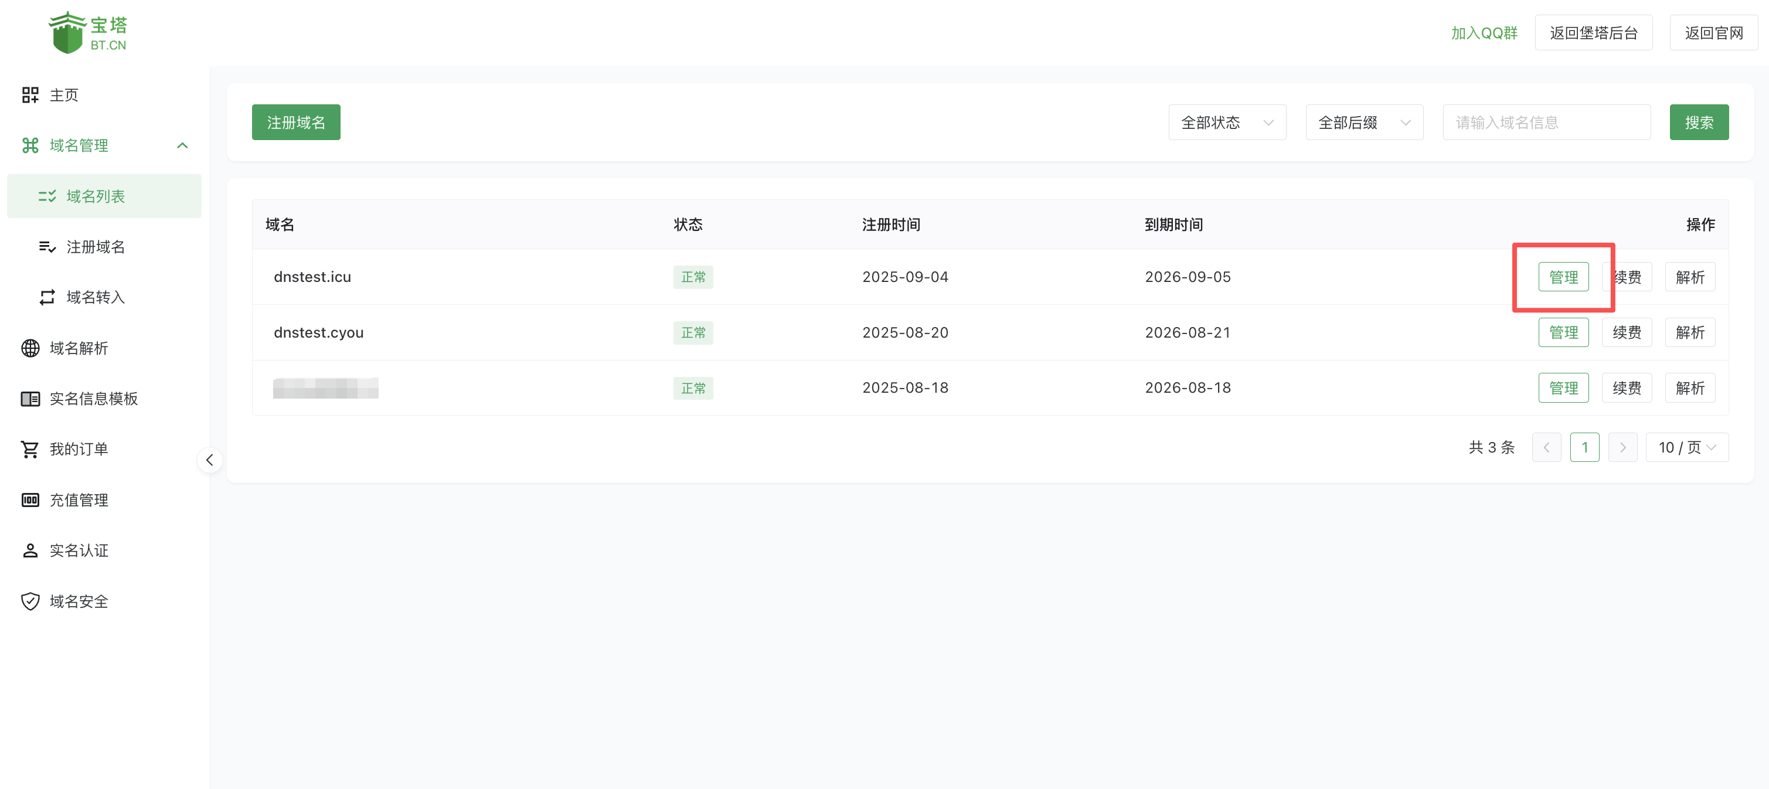Collapse the sidebar with arrow handle
The image size is (1769, 789).
pyautogui.click(x=209, y=460)
